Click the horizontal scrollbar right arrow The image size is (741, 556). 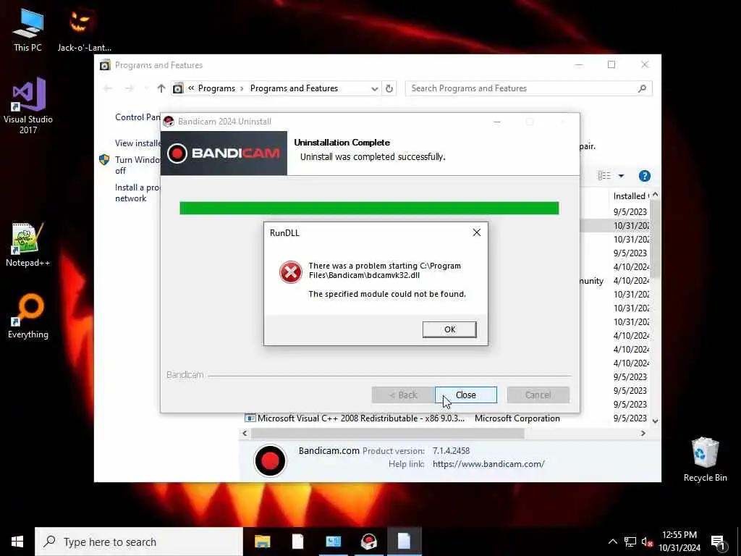[643, 433]
